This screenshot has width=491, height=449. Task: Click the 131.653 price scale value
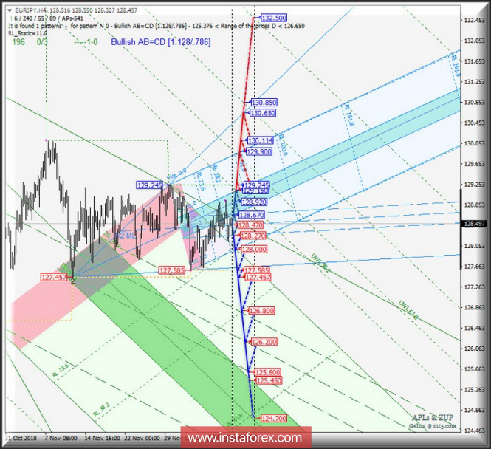pyautogui.click(x=475, y=61)
